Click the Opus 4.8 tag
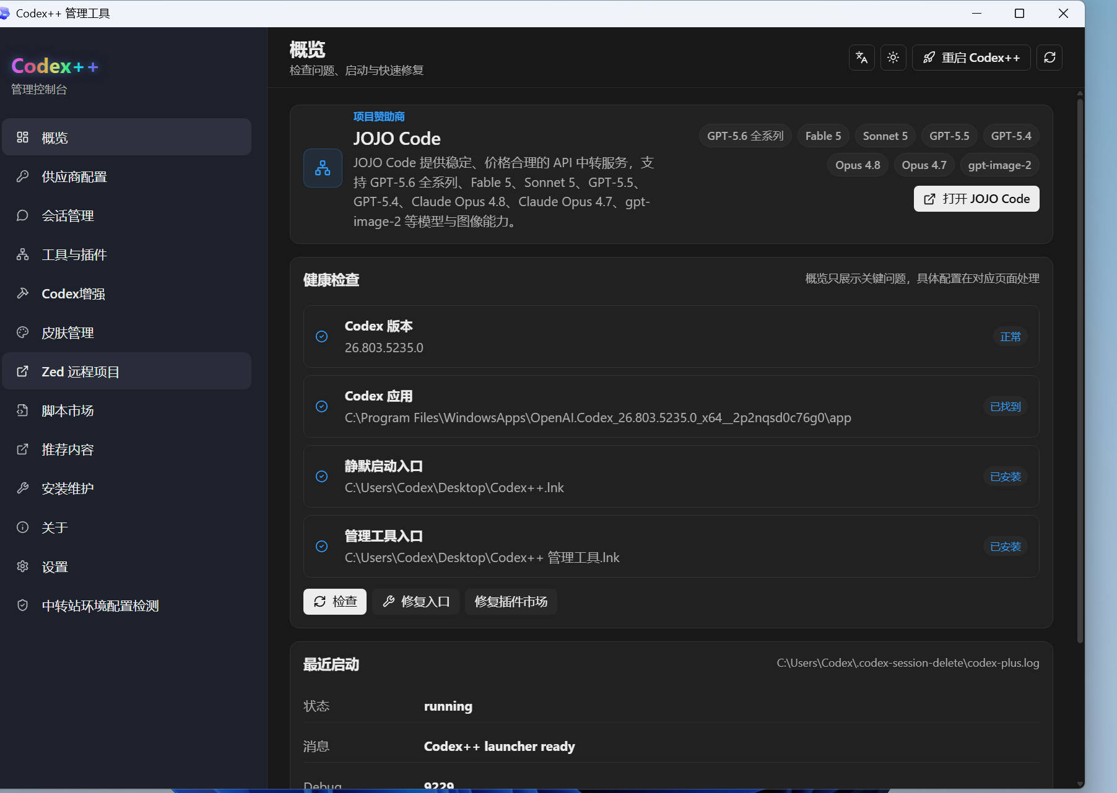The width and height of the screenshot is (1117, 793). [858, 165]
